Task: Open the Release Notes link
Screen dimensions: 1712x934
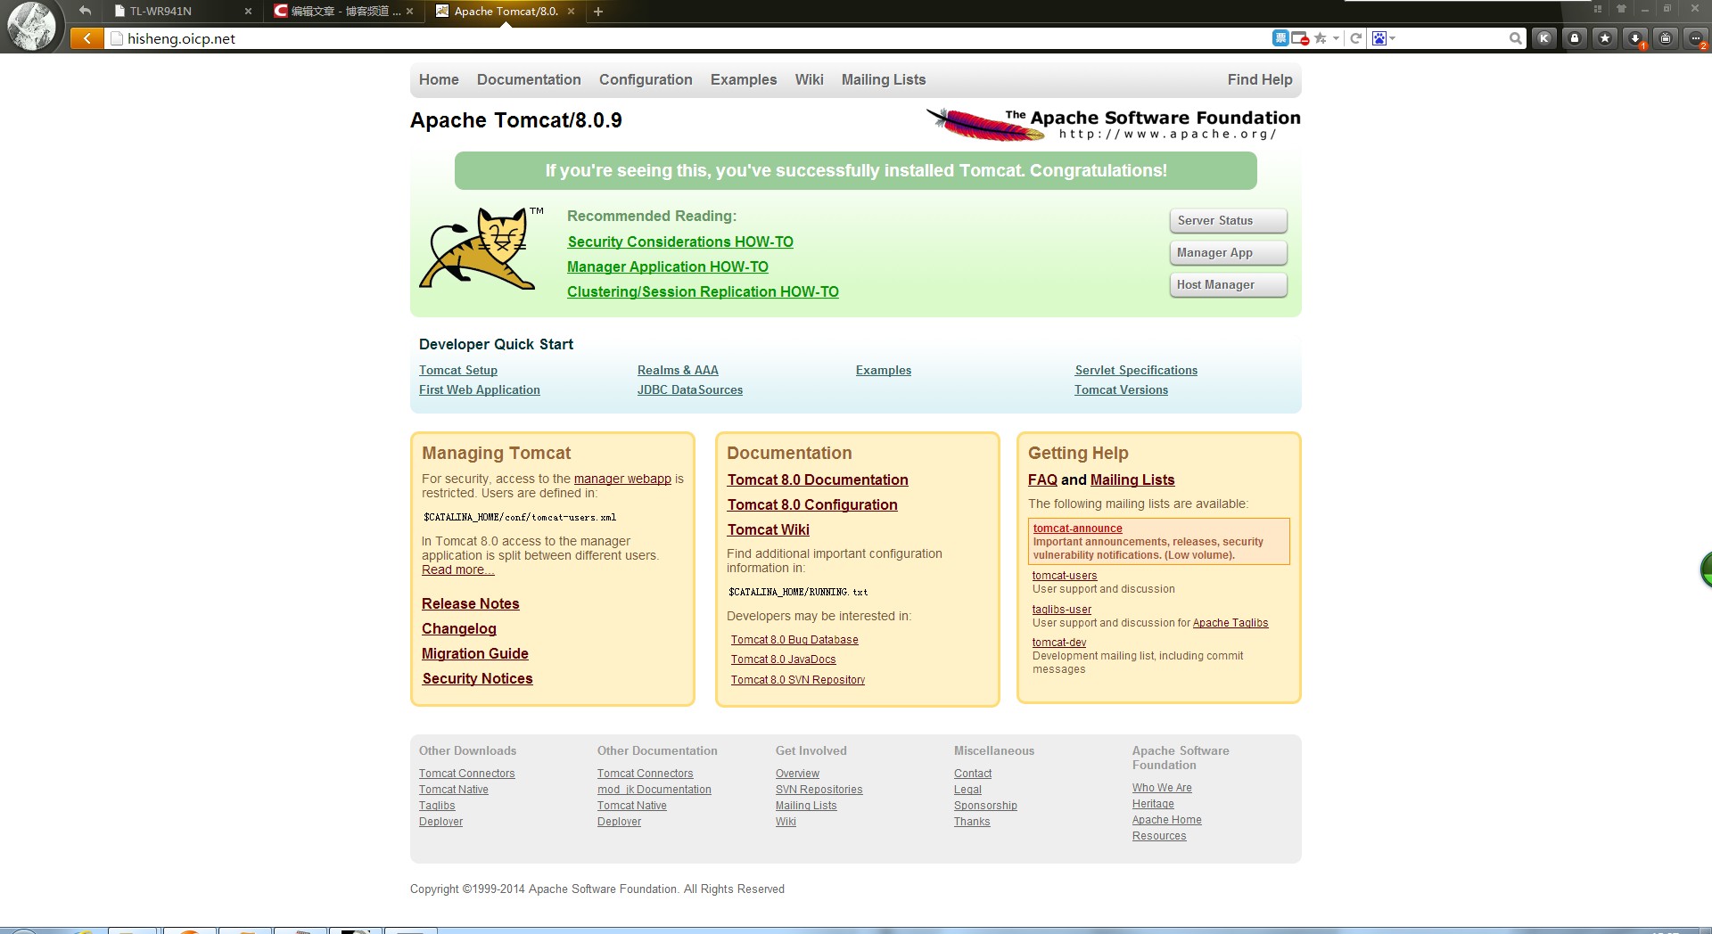Action: pos(471,603)
